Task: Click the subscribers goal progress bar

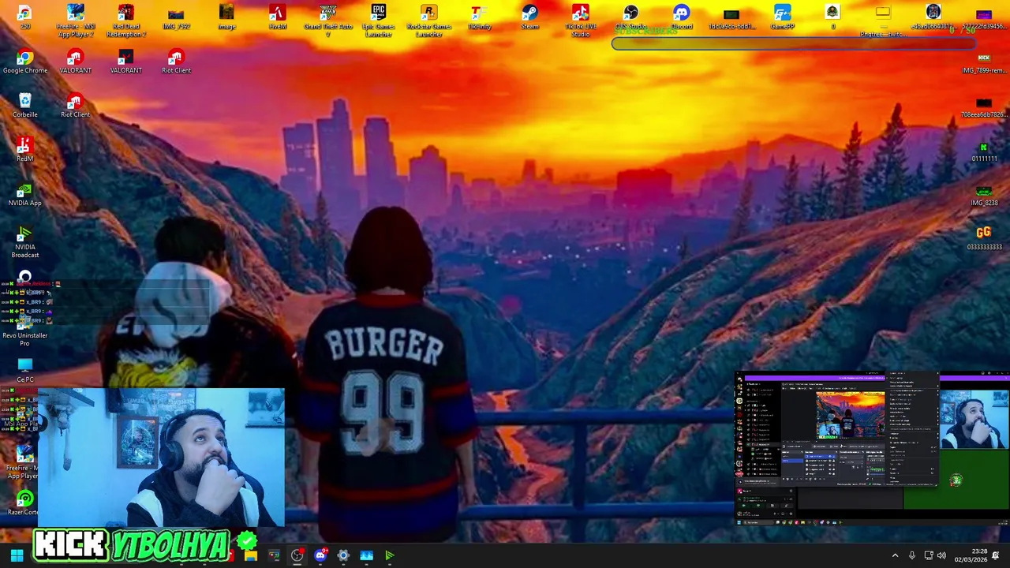Action: click(793, 43)
